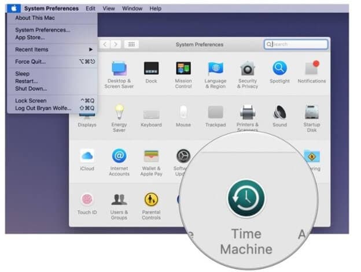This screenshot has height=272, width=361.
Task: Select System Preferences... in Apple menu
Action: (53, 30)
